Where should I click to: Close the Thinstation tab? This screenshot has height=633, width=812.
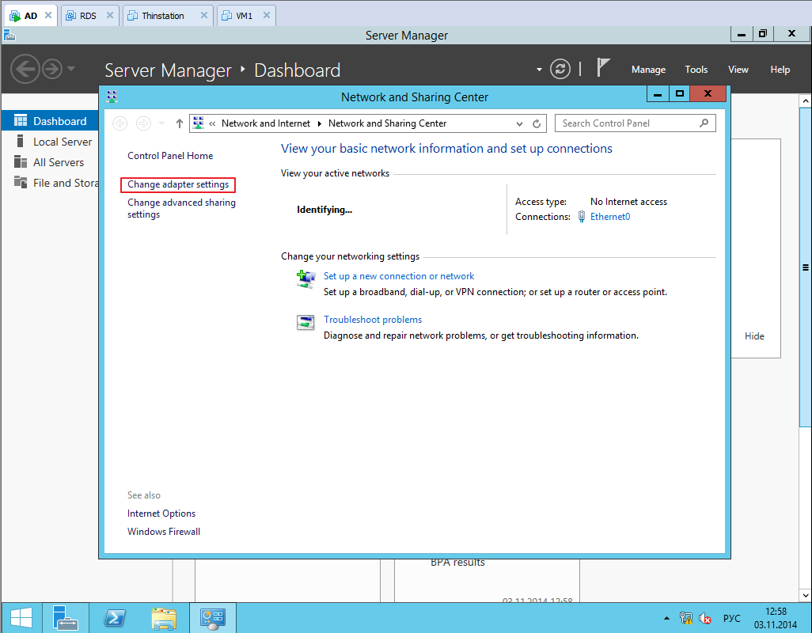[x=204, y=16]
